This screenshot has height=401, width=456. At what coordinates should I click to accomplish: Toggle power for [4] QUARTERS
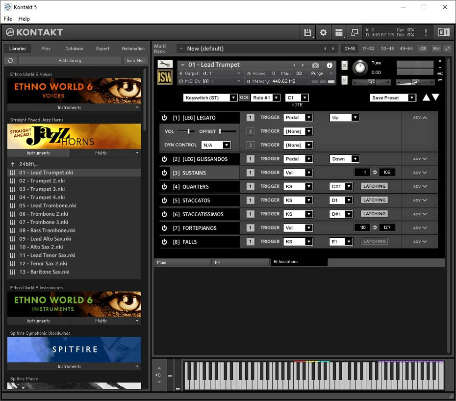(x=164, y=186)
